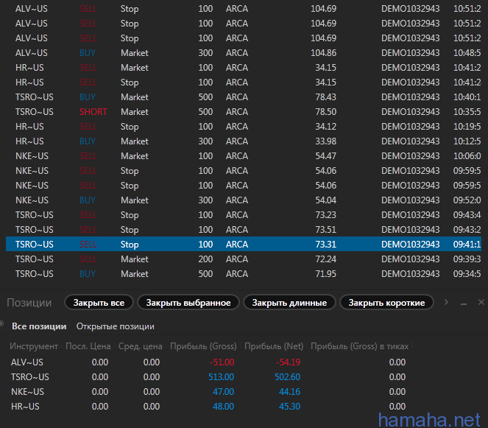488x428 pixels.
Task: Switch to the Все позиции tab
Action: pos(39,326)
